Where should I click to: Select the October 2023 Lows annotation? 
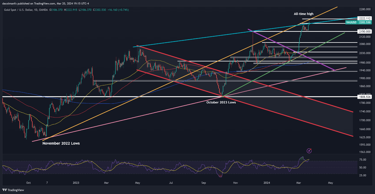pos(221,102)
